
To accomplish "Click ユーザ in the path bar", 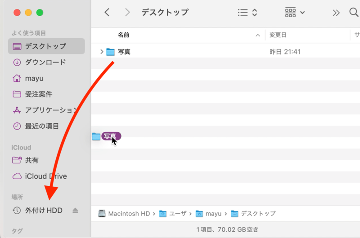I will [173, 214].
